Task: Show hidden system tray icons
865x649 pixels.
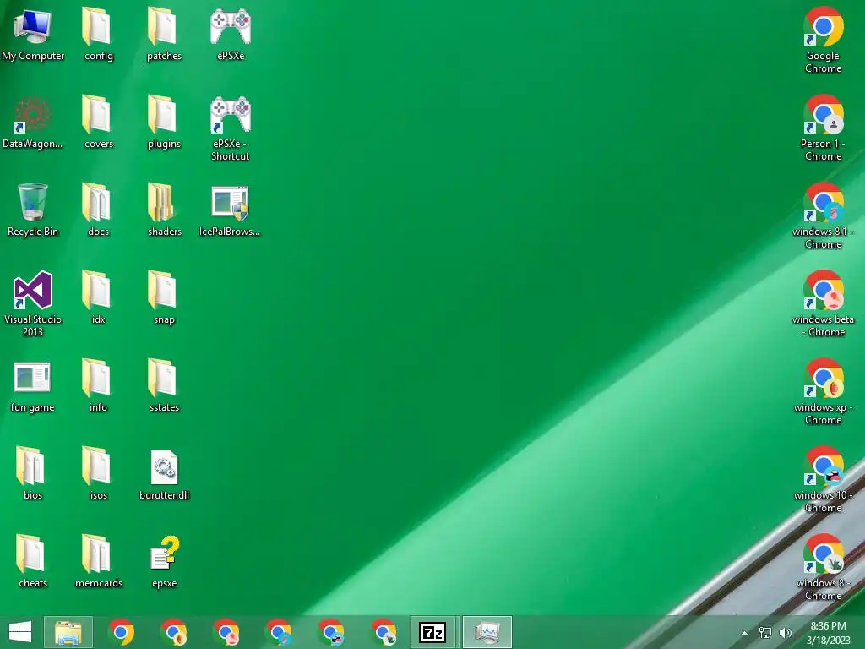Action: click(744, 632)
